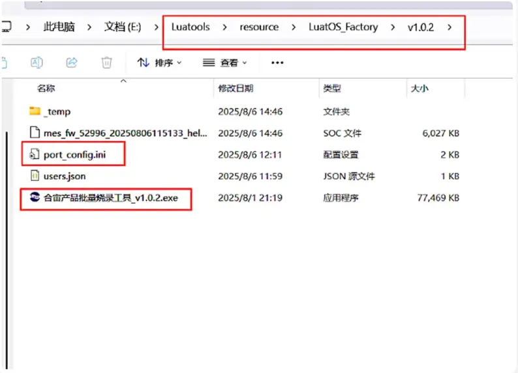Click date 2025/8/6 12:11
518x373 pixels.
click(250, 154)
